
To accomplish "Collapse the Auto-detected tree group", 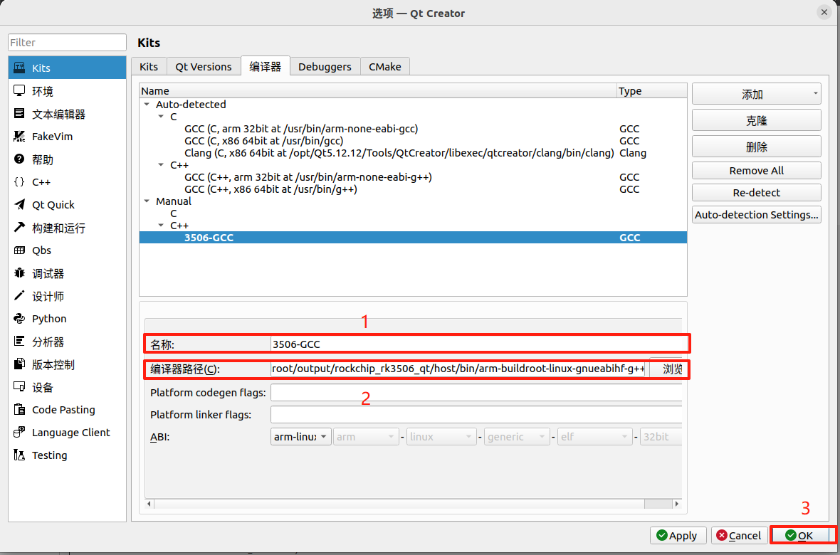I will tap(147, 105).
